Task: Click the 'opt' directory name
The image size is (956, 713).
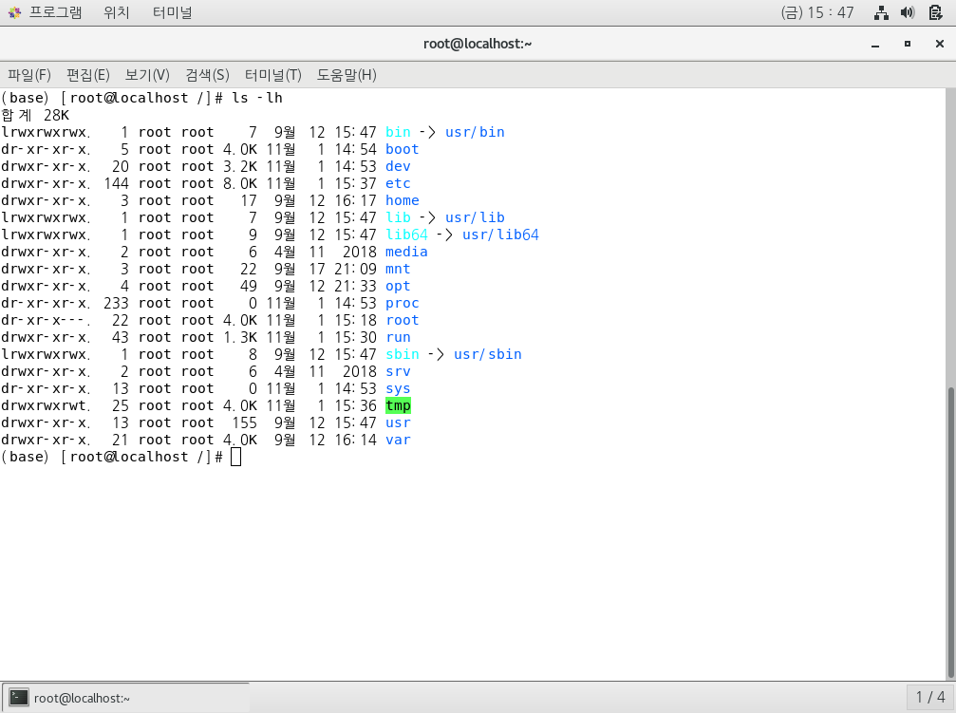Action: (398, 286)
